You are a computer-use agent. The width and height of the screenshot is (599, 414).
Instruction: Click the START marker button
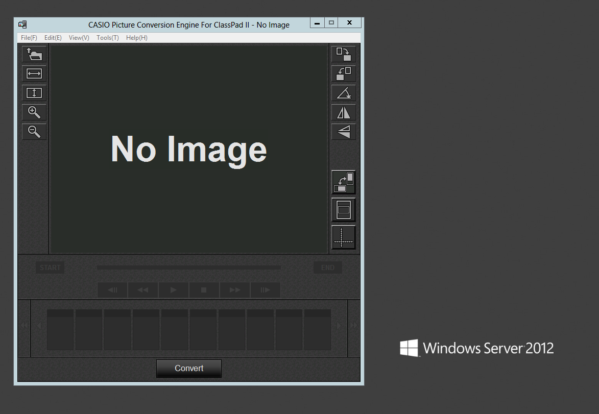pos(50,267)
